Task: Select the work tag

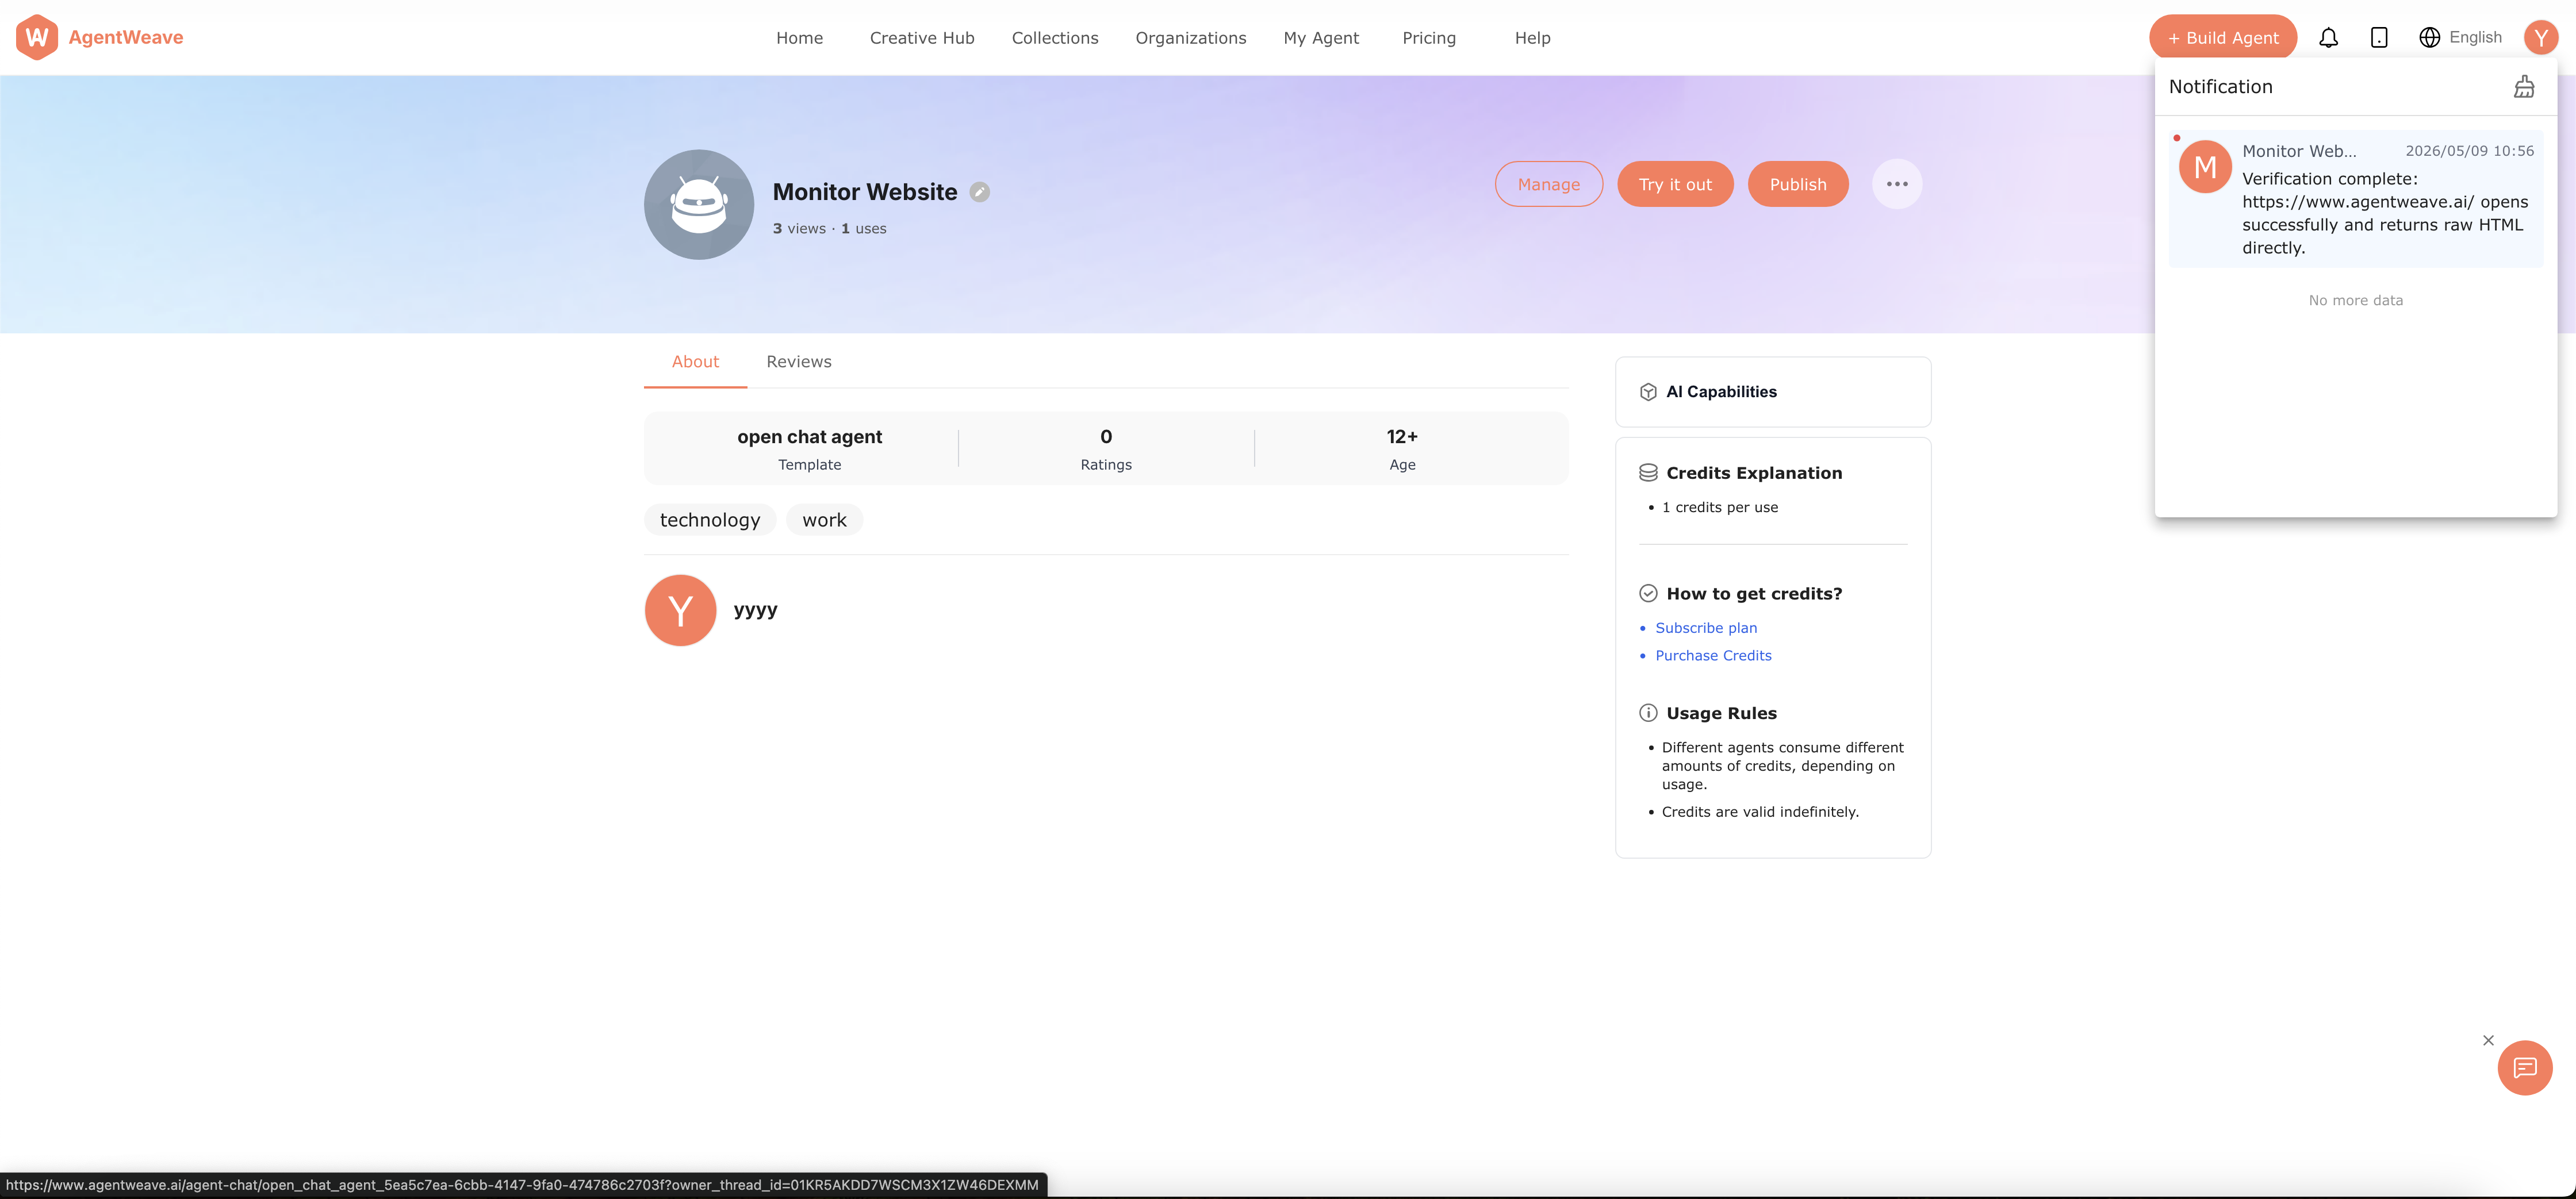Action: pos(824,520)
